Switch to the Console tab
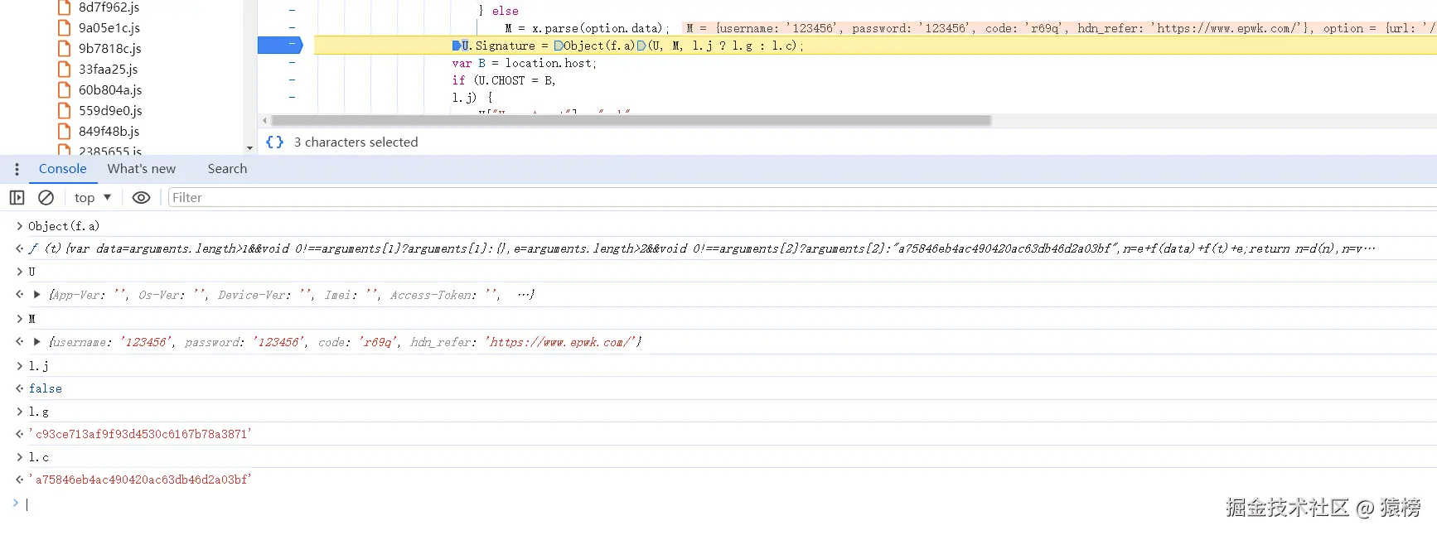This screenshot has width=1437, height=535. click(62, 169)
